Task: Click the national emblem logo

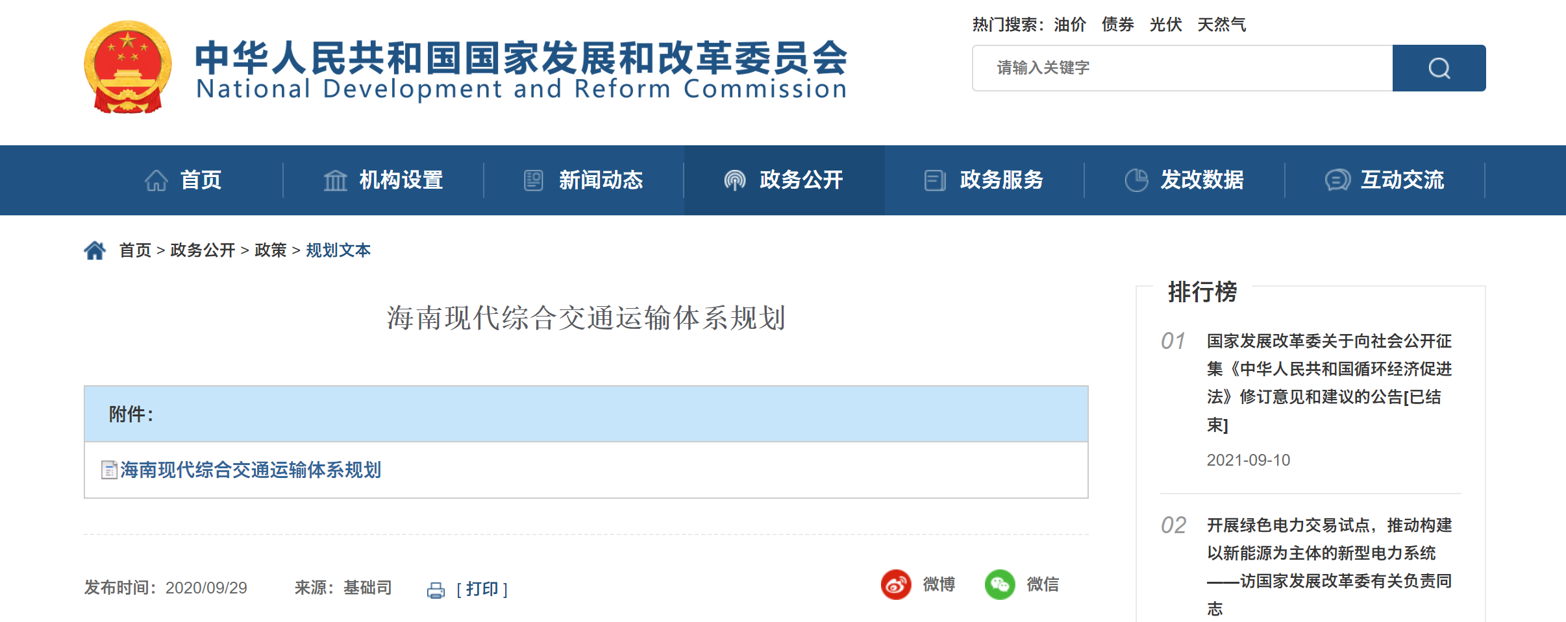Action: pyautogui.click(x=128, y=67)
